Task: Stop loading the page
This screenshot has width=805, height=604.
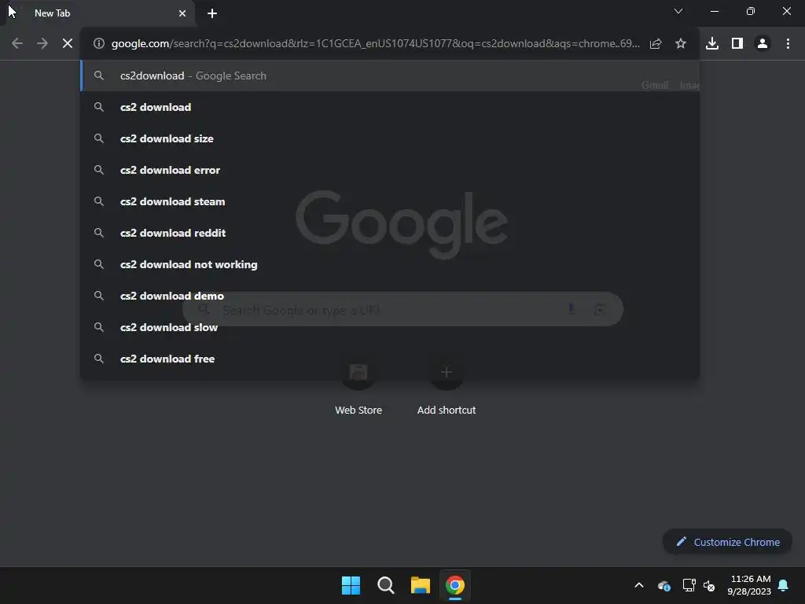Action: pyautogui.click(x=68, y=44)
